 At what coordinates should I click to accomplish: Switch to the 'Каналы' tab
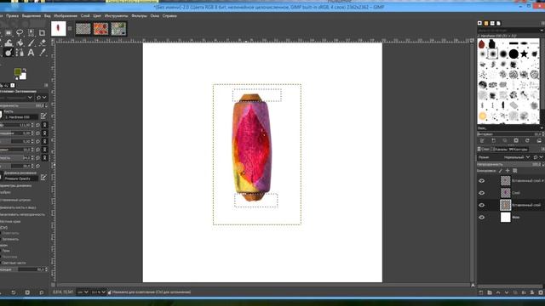point(499,150)
